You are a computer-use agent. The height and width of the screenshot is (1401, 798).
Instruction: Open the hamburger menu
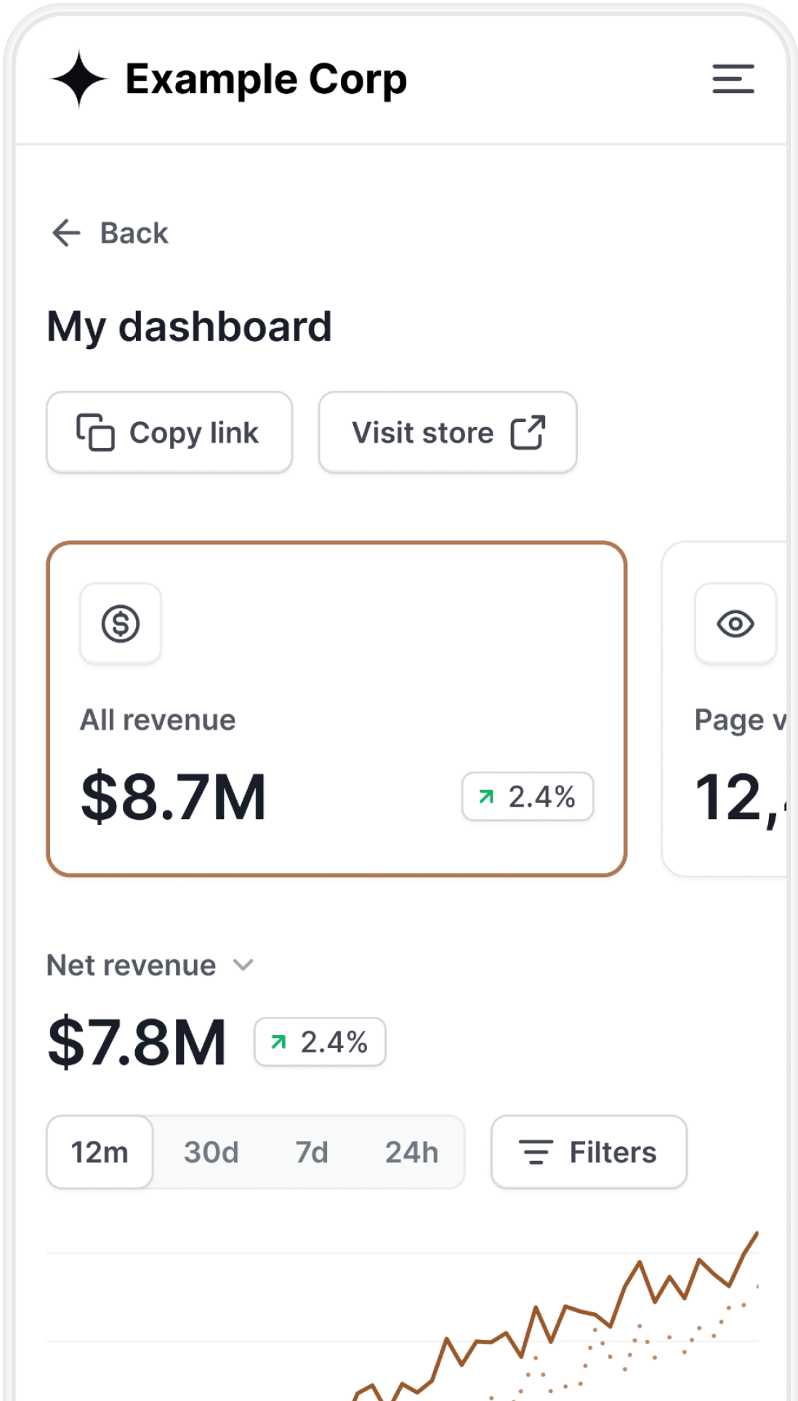point(733,79)
